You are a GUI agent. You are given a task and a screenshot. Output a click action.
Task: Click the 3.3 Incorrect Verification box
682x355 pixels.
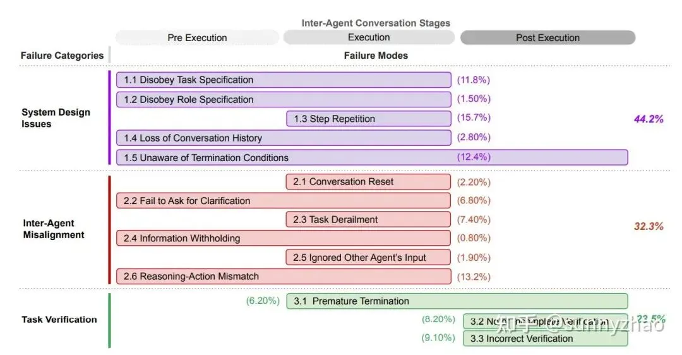(546, 339)
